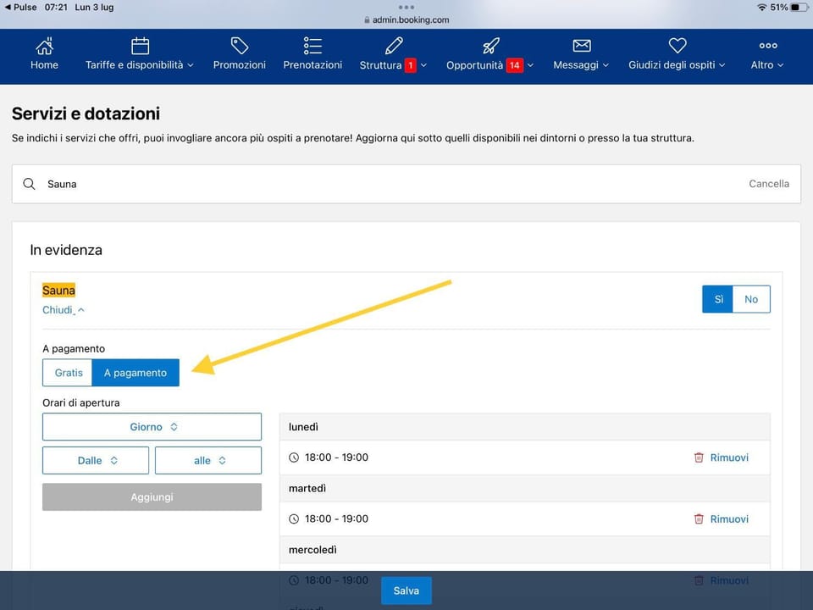
Task: Open the Giudizi degli ospiti heart icon
Action: click(677, 46)
